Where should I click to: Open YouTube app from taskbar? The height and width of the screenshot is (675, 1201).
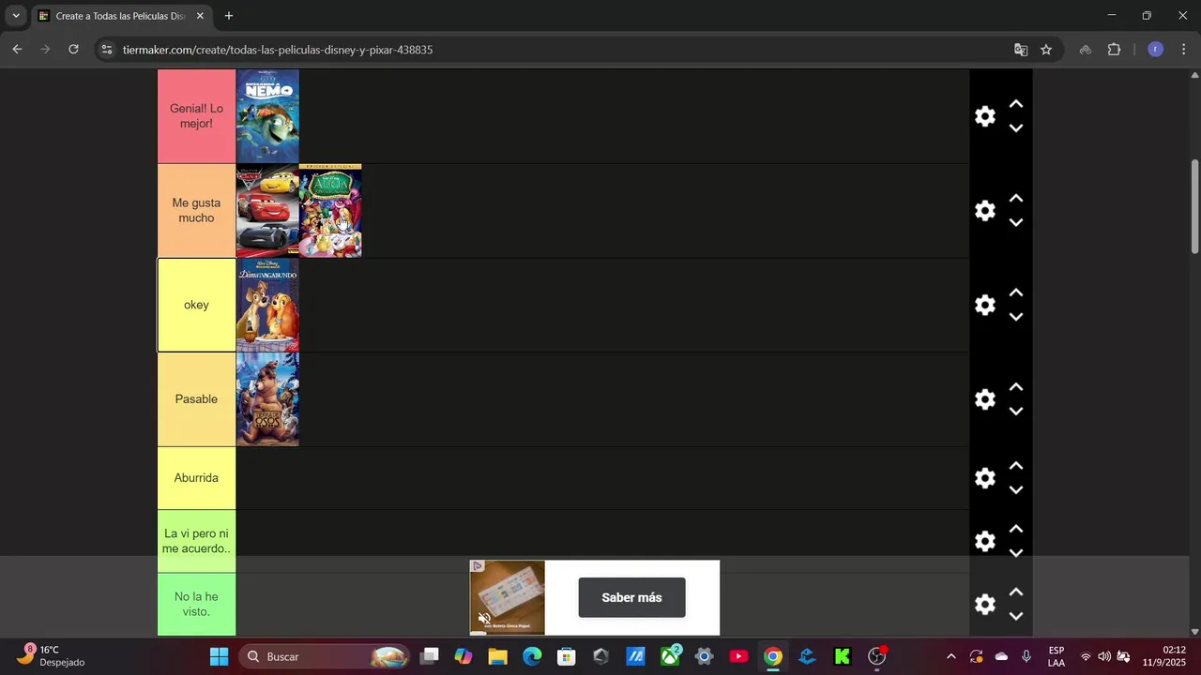pyautogui.click(x=738, y=656)
